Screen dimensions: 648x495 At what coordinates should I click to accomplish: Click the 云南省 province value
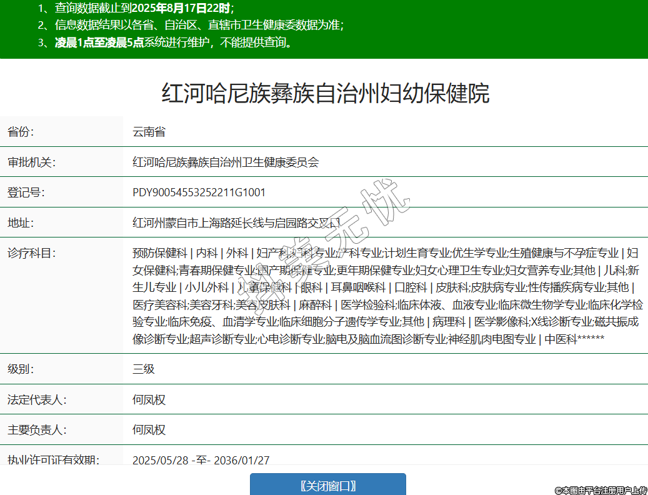[149, 132]
